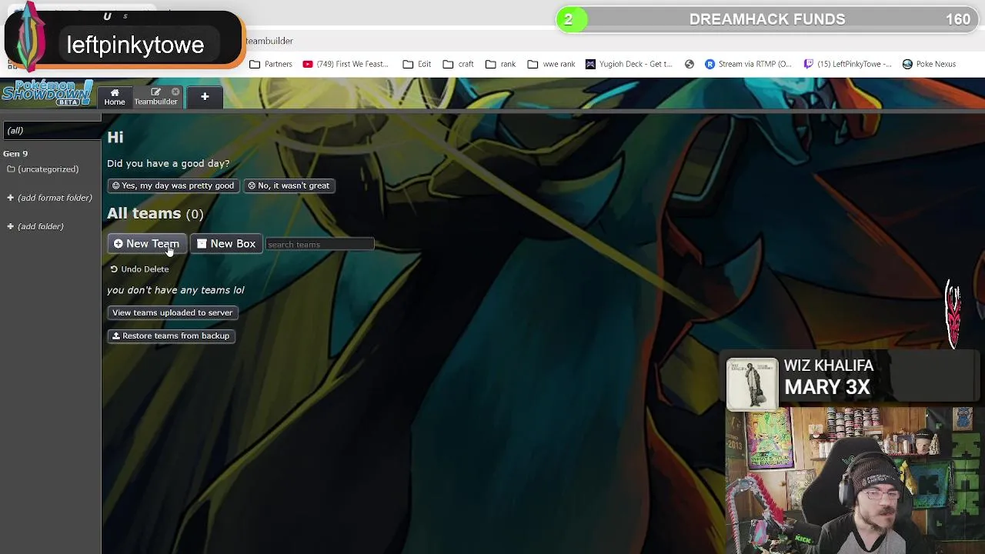This screenshot has width=985, height=554.
Task: Select the (all) folder filter
Action: tap(51, 130)
